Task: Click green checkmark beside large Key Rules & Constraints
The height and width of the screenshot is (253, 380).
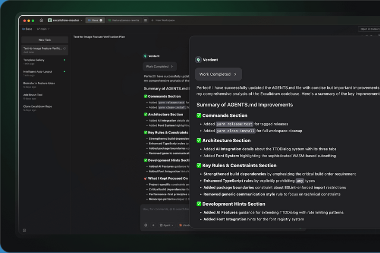Action: point(199,166)
